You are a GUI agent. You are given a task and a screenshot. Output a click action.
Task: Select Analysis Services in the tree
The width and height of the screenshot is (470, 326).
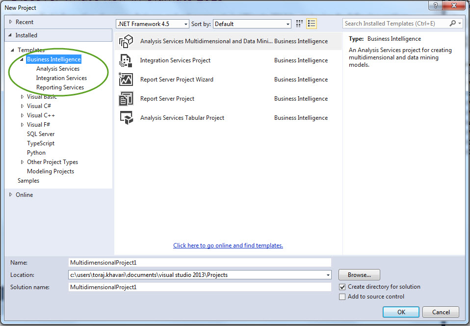(58, 69)
